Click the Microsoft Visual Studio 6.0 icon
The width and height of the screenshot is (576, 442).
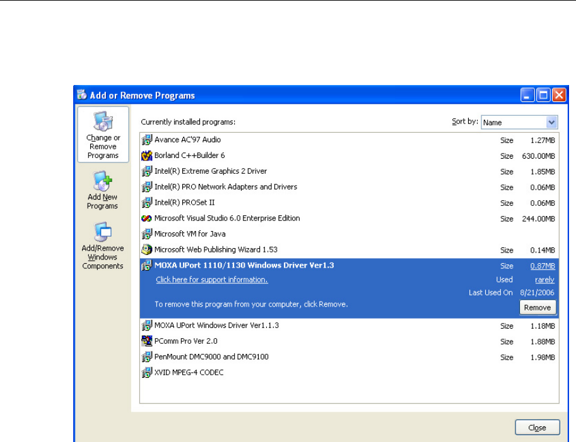point(146,218)
